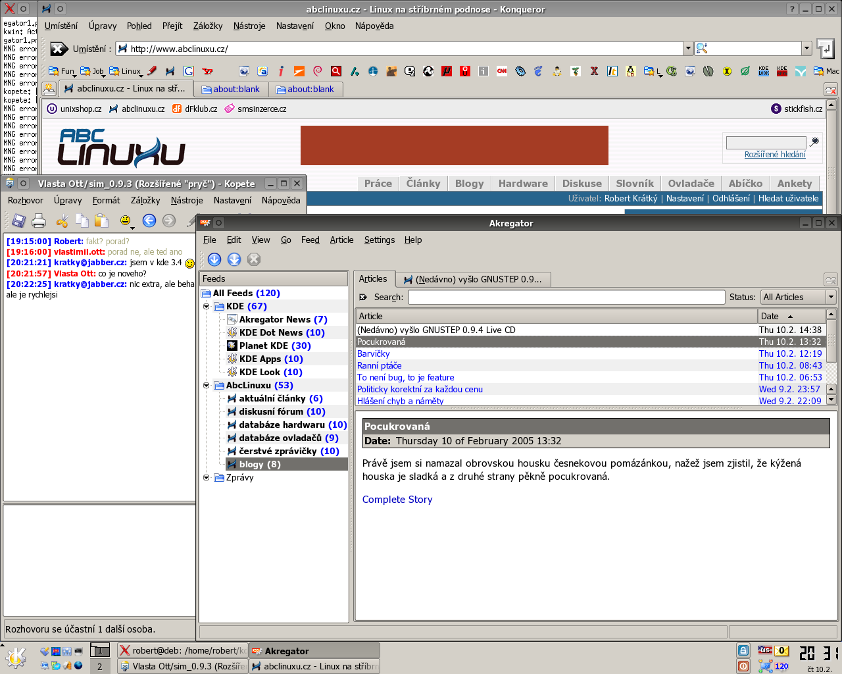Click the unixshop.cz bookmark link
Image resolution: width=842 pixels, height=674 pixels.
click(74, 109)
